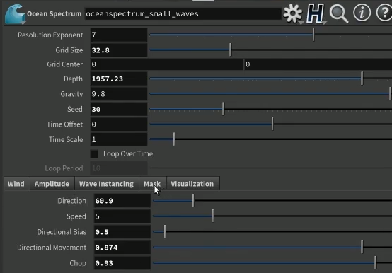Click the Gravity parameter label
This screenshot has width=392, height=273.
(71, 94)
